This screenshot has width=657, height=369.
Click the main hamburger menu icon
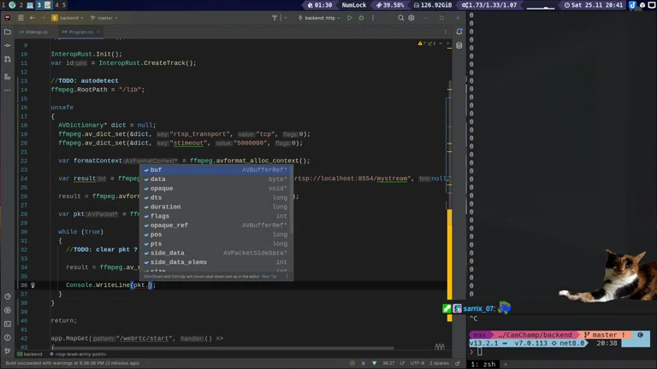point(21,18)
